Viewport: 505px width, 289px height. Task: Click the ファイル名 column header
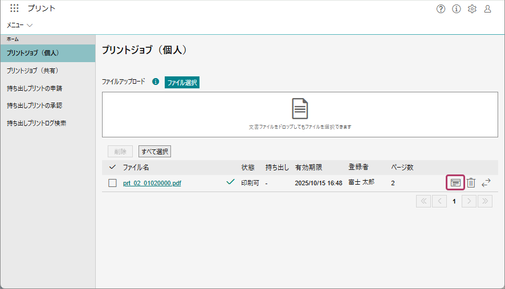click(x=136, y=167)
